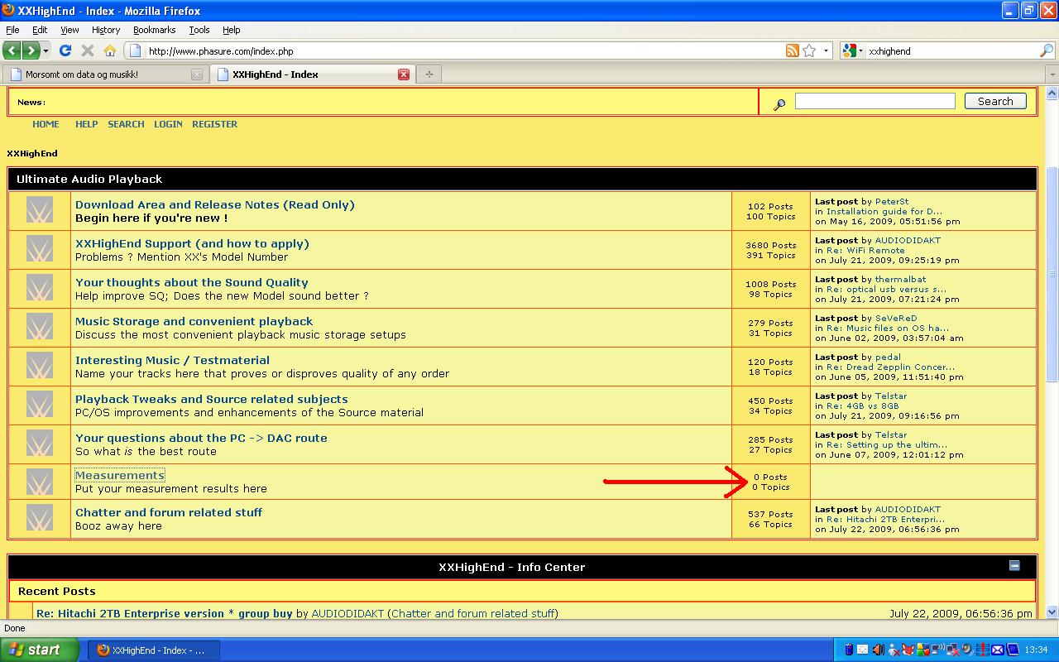Click the board icon beside Measurements

click(39, 482)
